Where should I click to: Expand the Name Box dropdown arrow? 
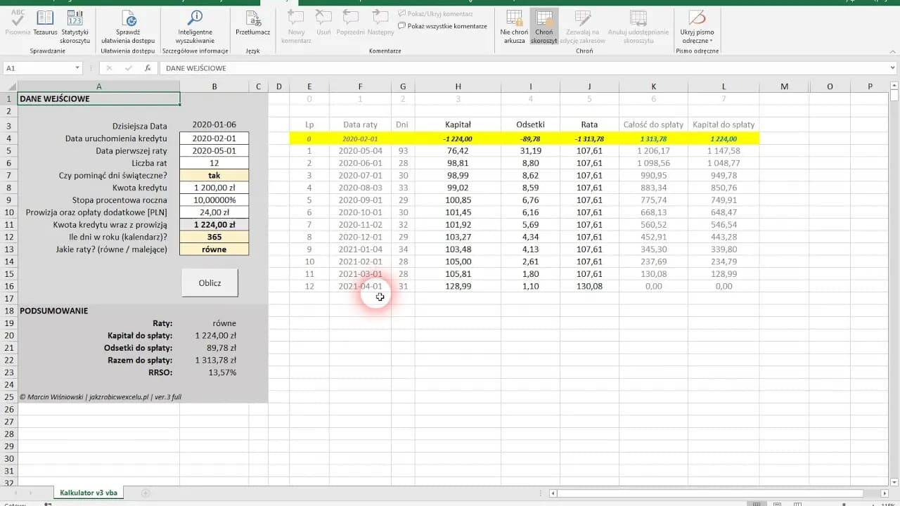pos(77,68)
